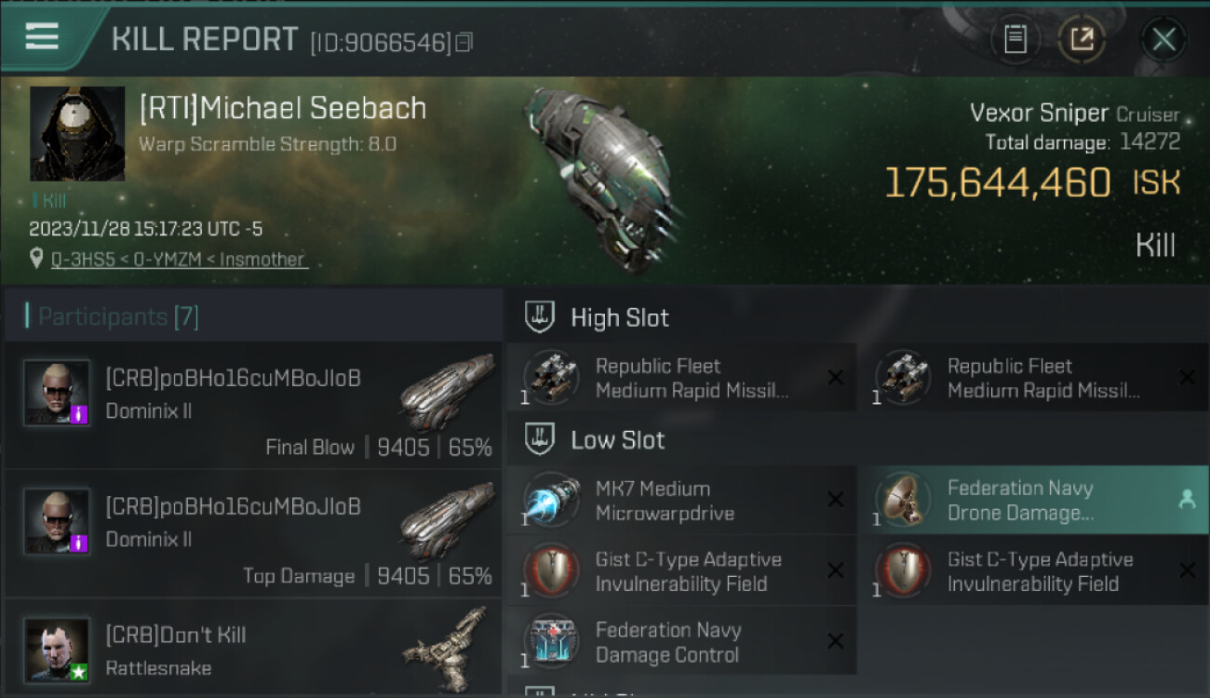Viewport: 1210px width, 698px height.
Task: Select final blow Dominix II participant
Action: [x=253, y=405]
